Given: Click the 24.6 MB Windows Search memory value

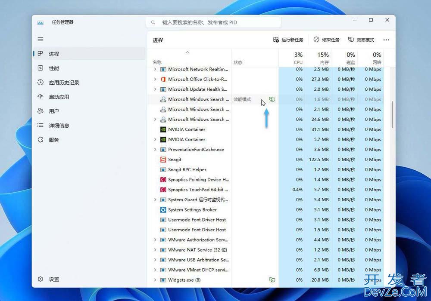Looking at the screenshot, I should 320,120.
